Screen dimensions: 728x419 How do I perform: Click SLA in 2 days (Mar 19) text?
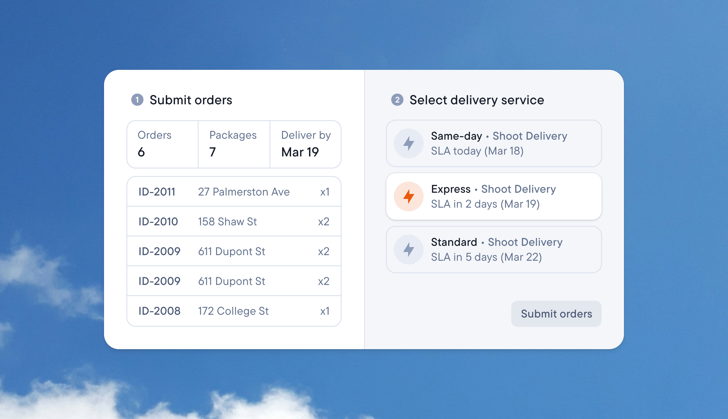coord(485,204)
